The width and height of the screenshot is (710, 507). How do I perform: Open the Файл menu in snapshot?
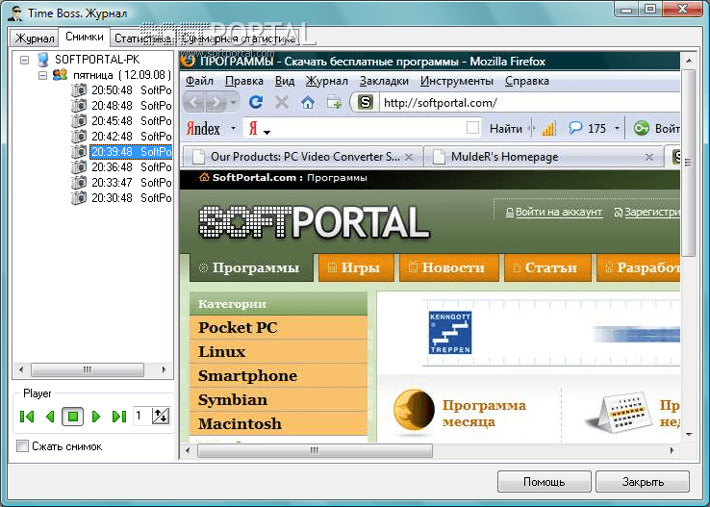point(199,81)
